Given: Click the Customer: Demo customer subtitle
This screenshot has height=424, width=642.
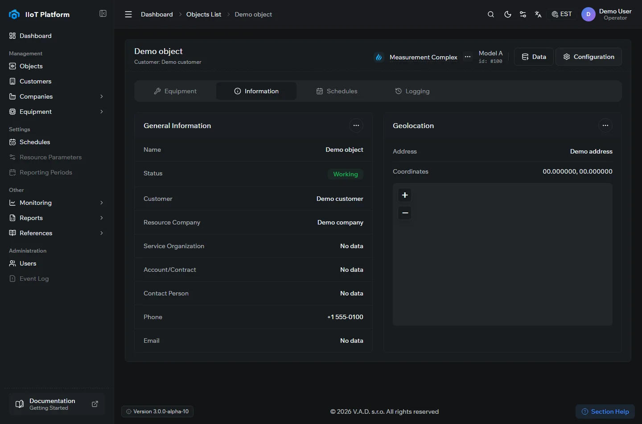Looking at the screenshot, I should 168,62.
